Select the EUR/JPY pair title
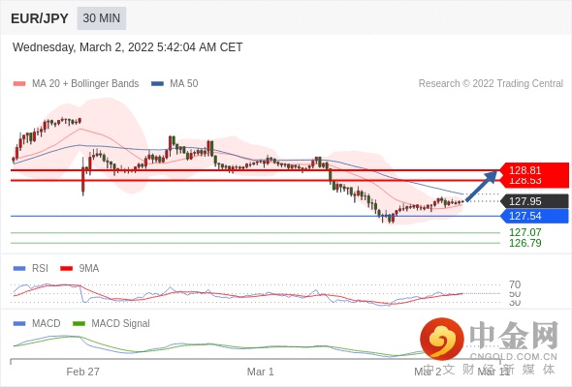Image resolution: width=572 pixels, height=387 pixels. pyautogui.click(x=40, y=18)
